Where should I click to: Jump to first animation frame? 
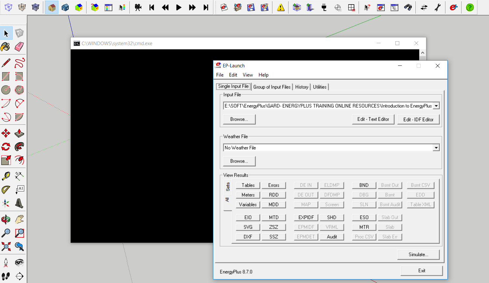click(152, 7)
